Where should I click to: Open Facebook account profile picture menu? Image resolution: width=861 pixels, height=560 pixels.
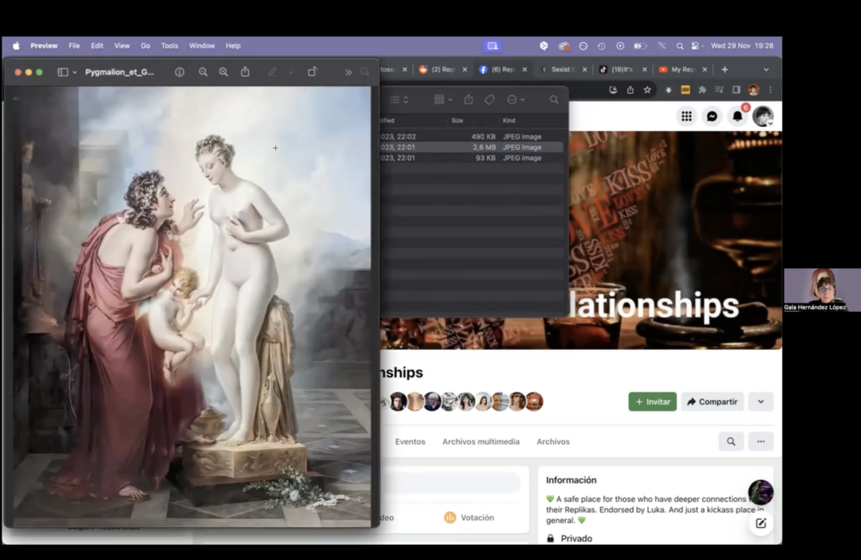tap(763, 116)
